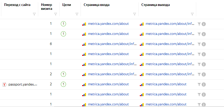Screen dimensions: 224x107
Task: Open entry page link in topmost row
Action: tap(108, 24)
